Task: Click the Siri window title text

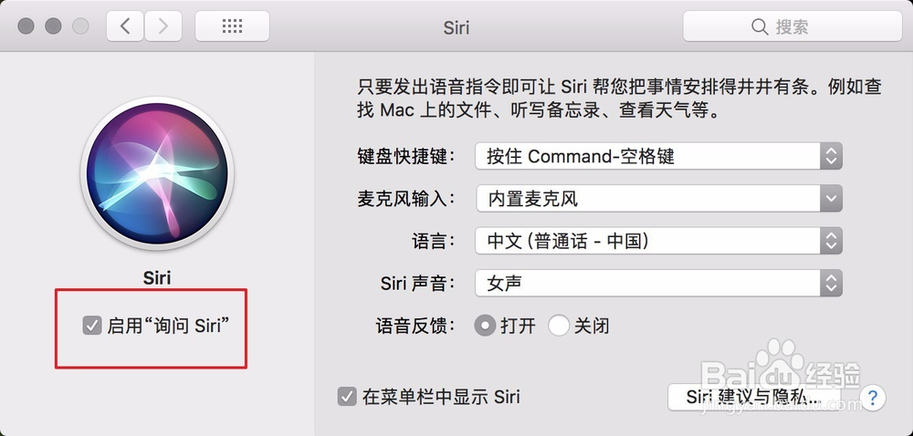Action: [x=456, y=27]
